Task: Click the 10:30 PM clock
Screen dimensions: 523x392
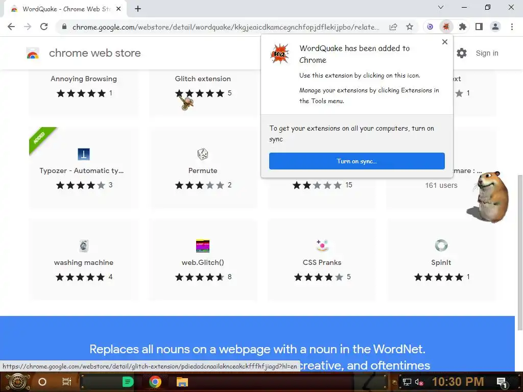Action: pyautogui.click(x=458, y=382)
